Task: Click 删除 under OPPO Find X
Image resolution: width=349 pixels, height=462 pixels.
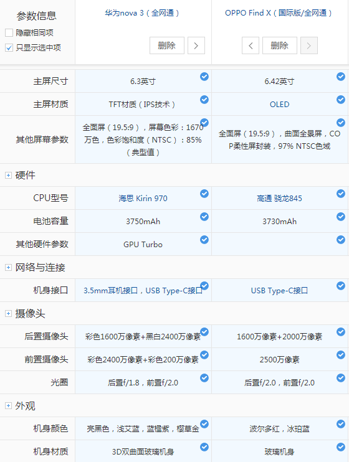Action: click(280, 45)
